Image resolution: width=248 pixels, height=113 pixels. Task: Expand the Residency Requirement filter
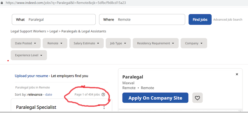pos(156,43)
